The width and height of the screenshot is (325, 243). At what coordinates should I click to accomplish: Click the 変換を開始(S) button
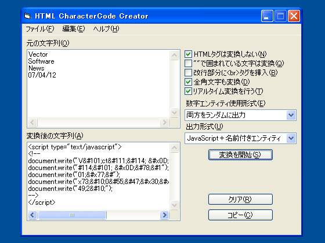point(240,155)
